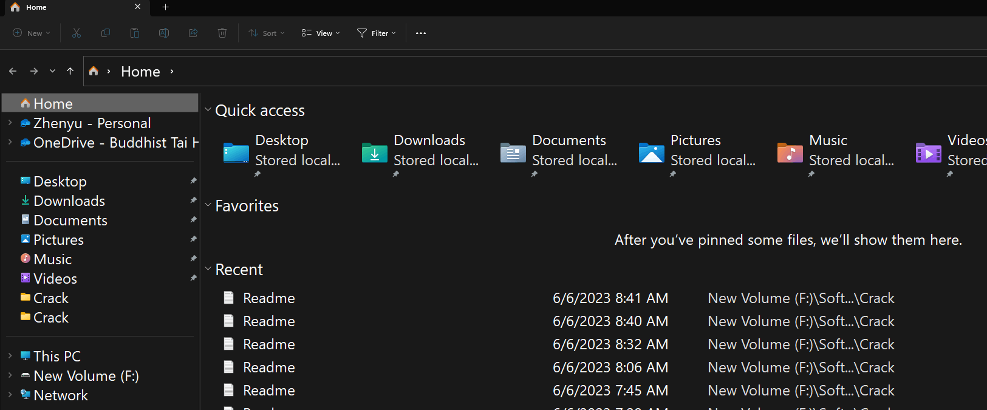Click the home icon in address bar
Screen dimensions: 987x410
(94, 71)
